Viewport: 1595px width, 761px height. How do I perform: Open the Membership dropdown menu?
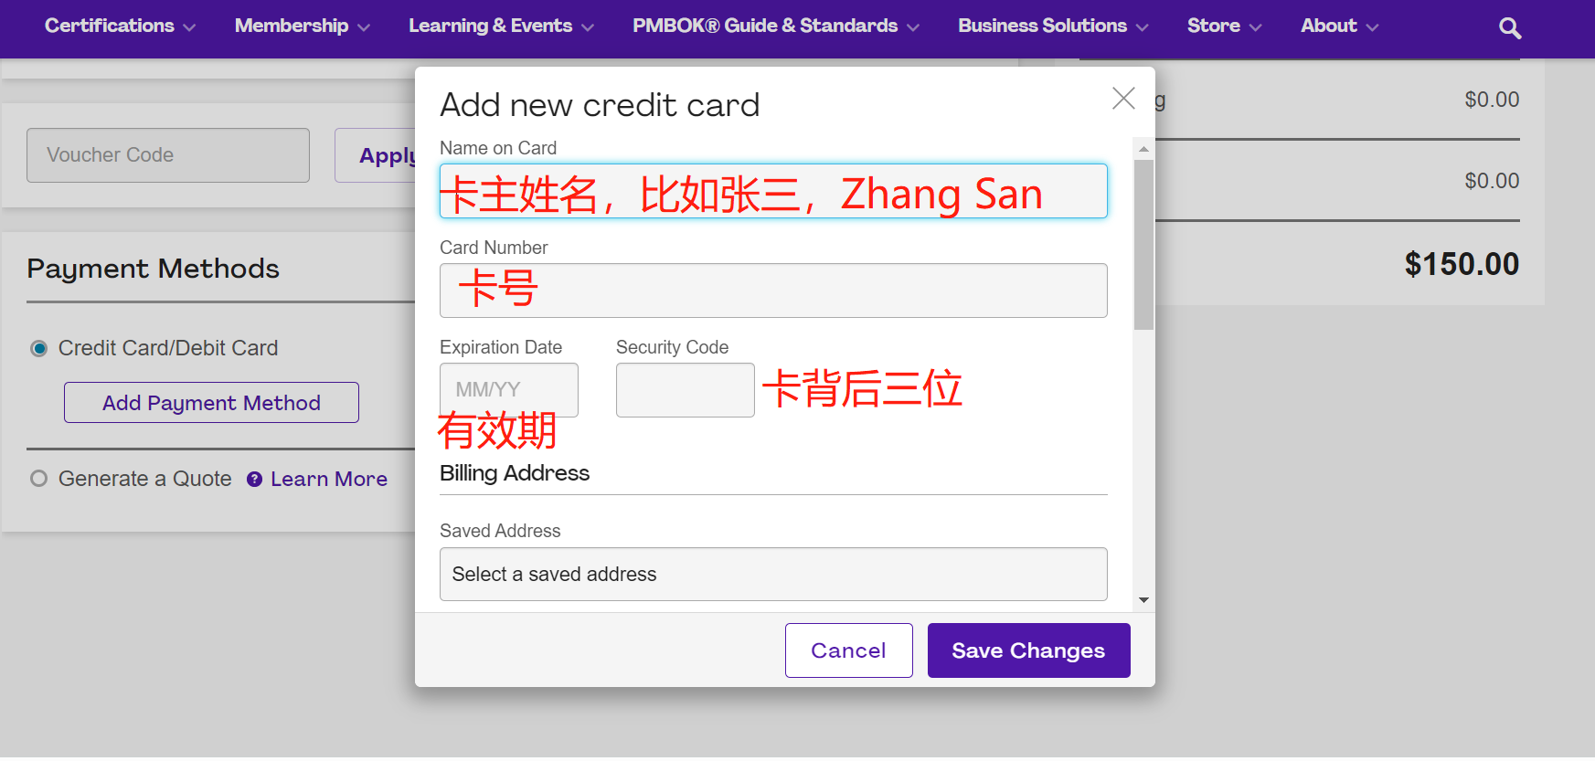pos(302,26)
